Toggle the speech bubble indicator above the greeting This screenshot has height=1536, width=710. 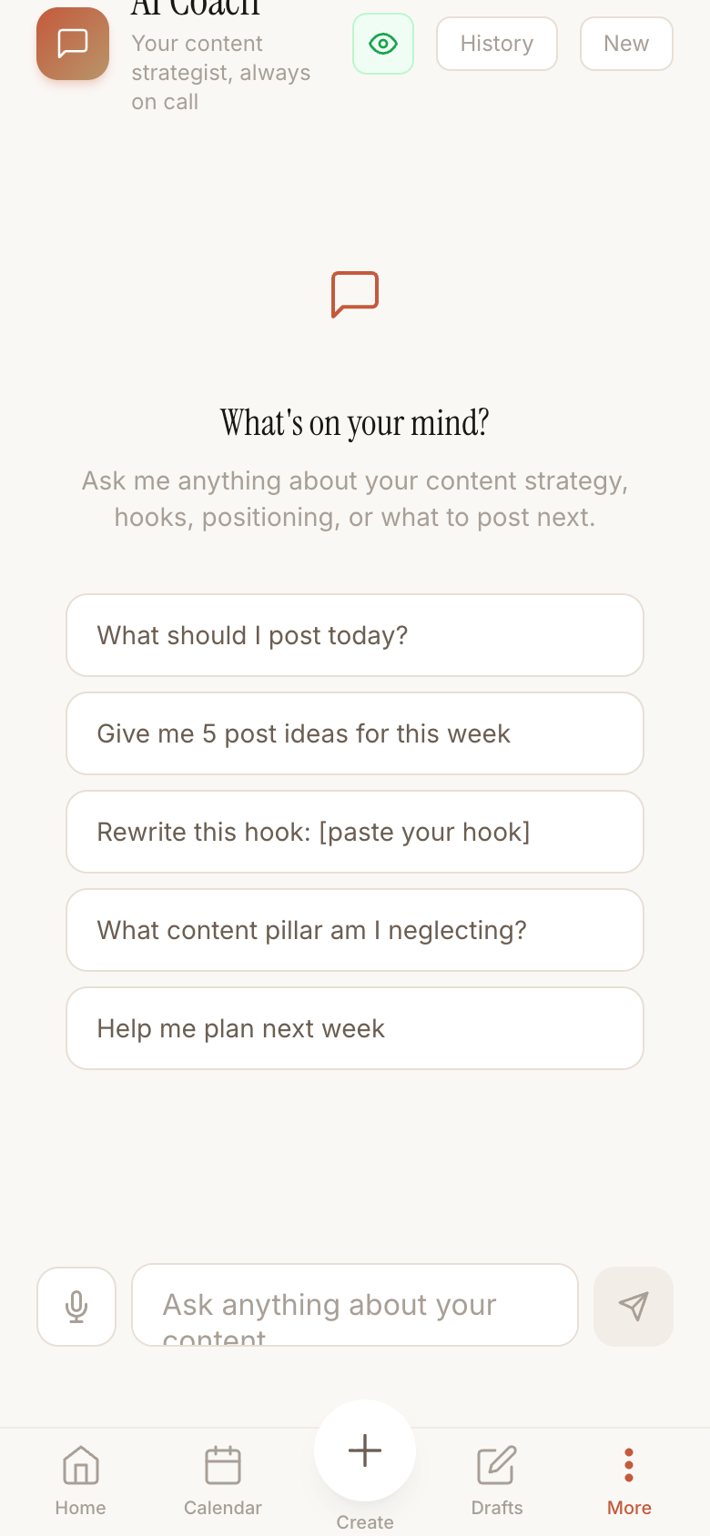(x=354, y=293)
